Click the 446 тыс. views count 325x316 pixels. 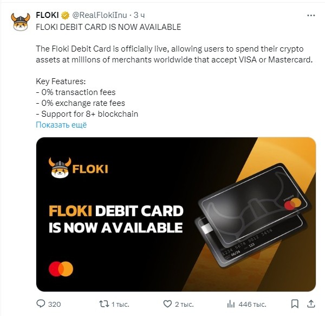click(x=252, y=305)
